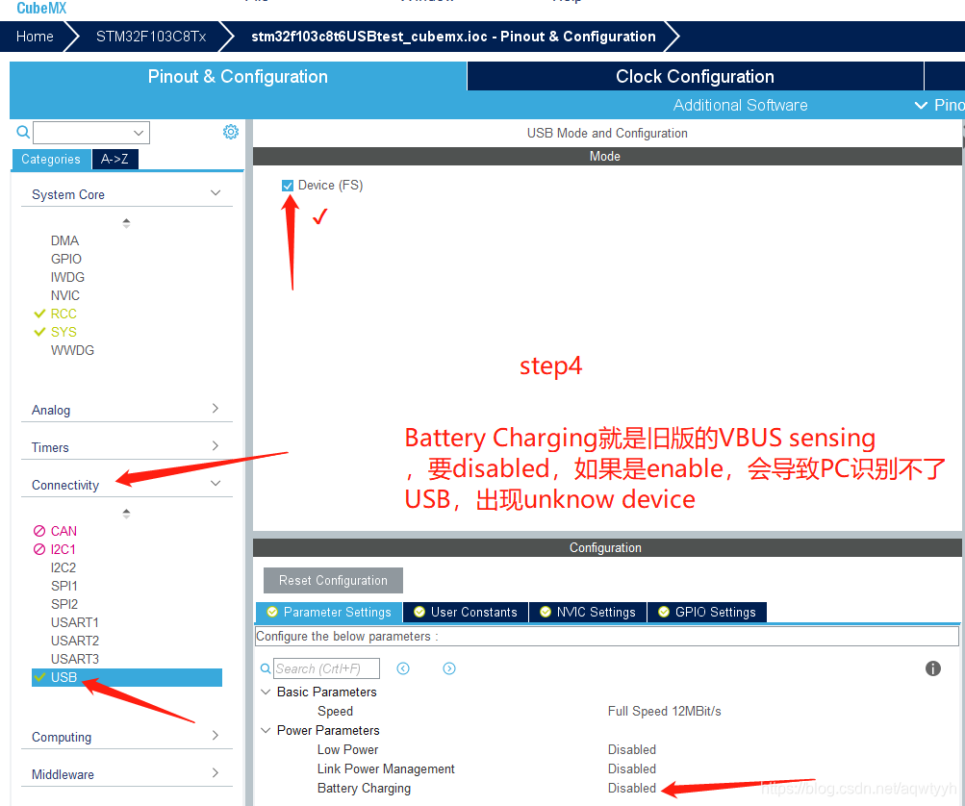Expand the Middleware category
Viewport: 965px width, 806px height.
click(216, 772)
